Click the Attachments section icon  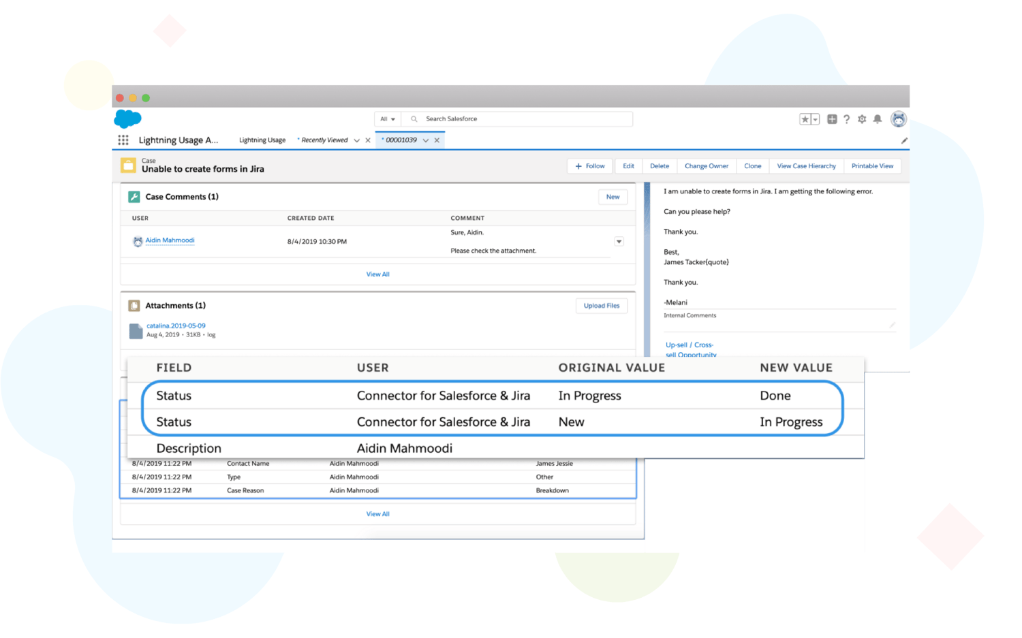(134, 306)
